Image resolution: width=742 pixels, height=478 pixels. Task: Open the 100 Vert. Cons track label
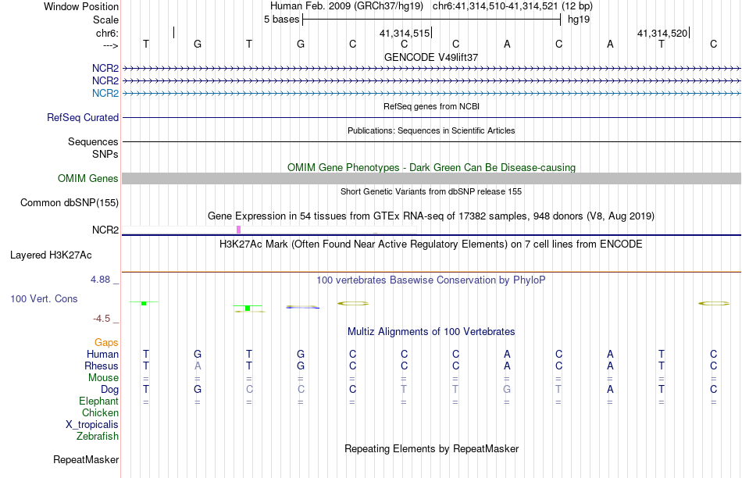click(x=44, y=298)
